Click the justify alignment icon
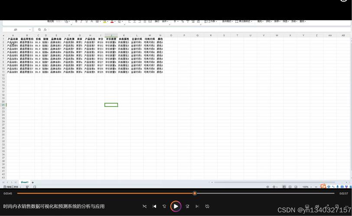This screenshot has width=352, height=216. coord(145,22)
